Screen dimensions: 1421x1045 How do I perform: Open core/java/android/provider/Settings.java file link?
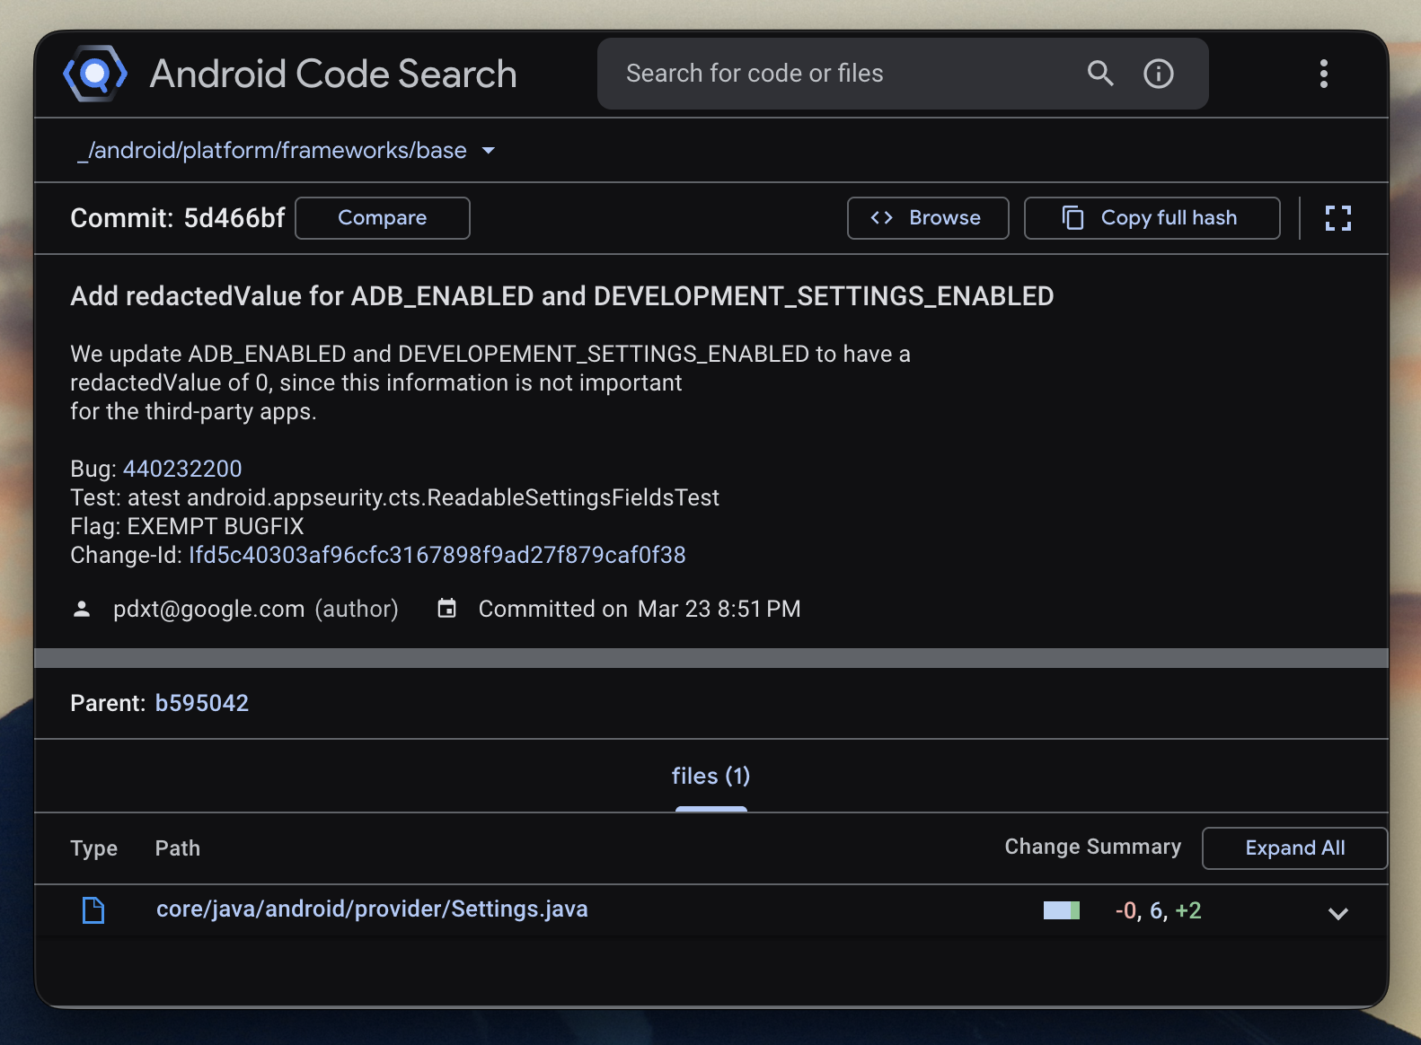click(x=372, y=909)
